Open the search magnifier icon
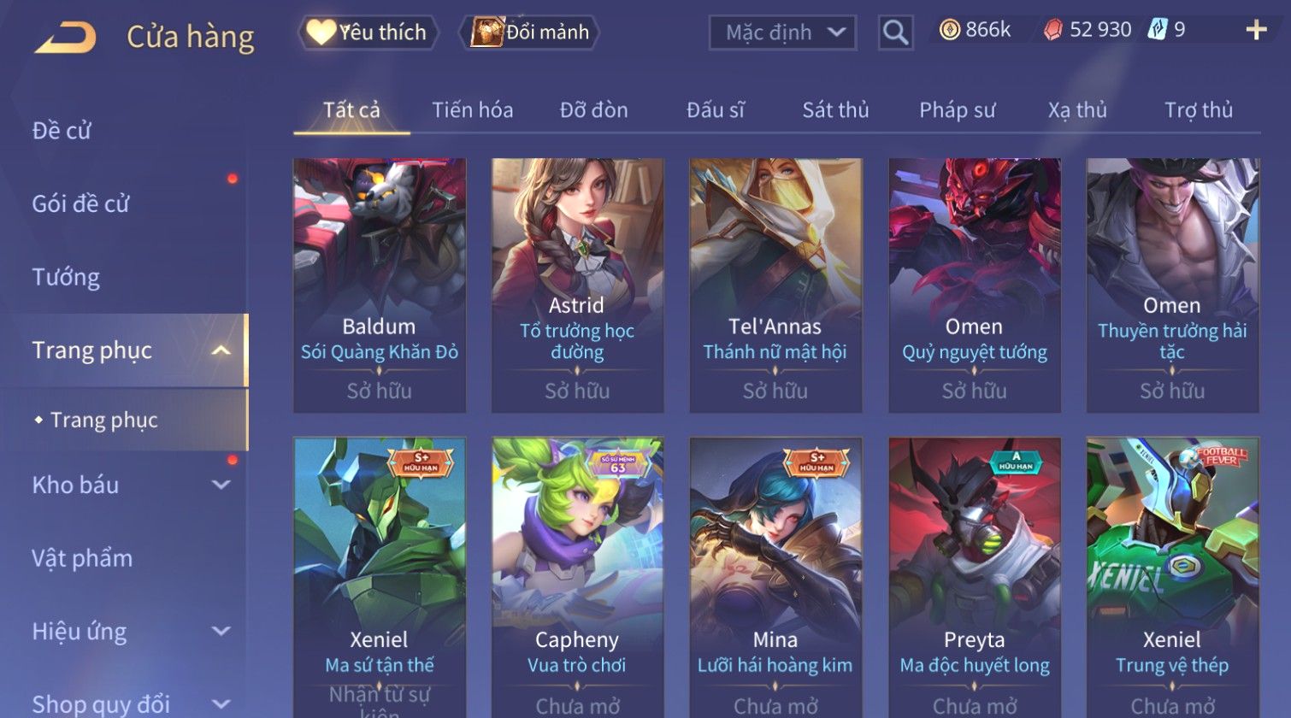 (x=895, y=32)
